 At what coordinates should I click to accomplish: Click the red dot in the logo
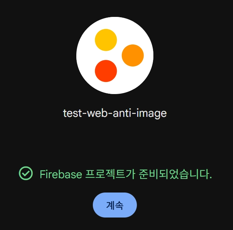106,71
